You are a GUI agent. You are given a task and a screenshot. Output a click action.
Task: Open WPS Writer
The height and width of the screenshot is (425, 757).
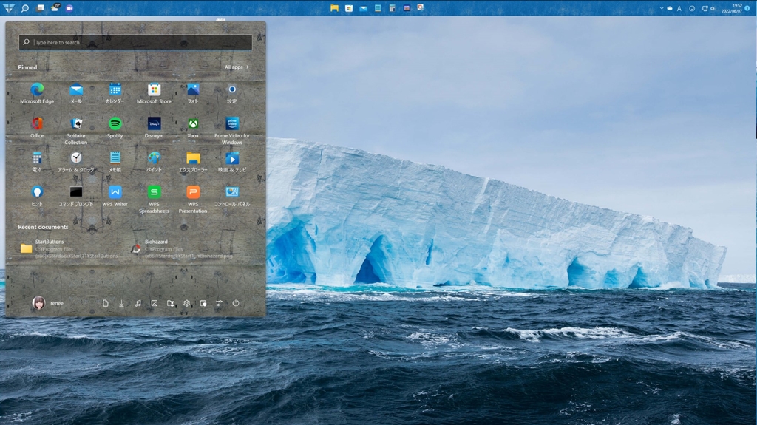point(115,192)
